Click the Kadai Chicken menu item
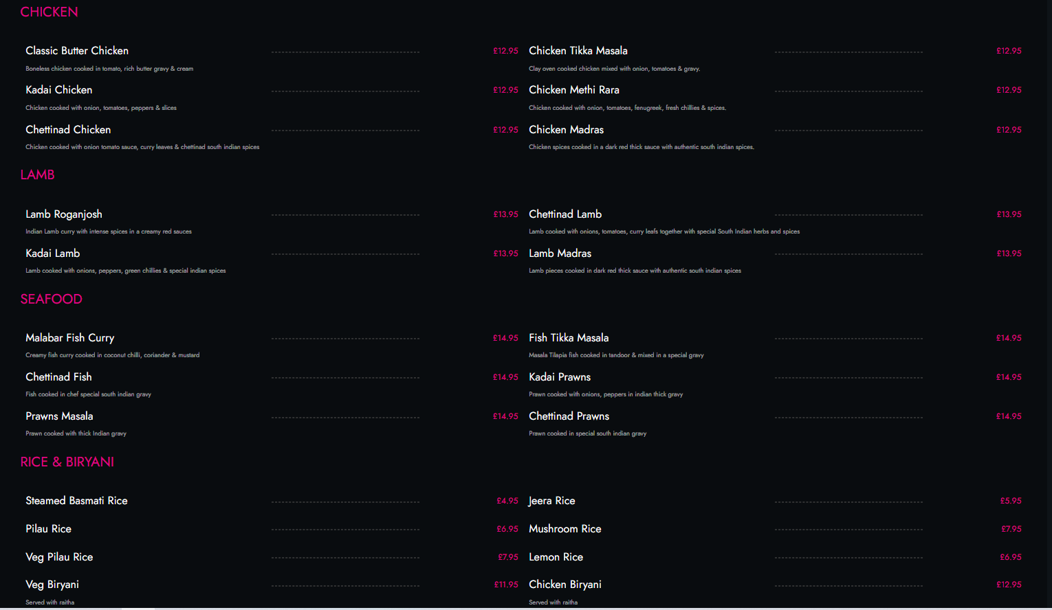 point(58,90)
